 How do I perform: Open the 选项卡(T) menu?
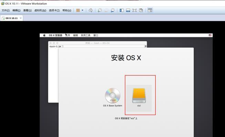[54, 10]
